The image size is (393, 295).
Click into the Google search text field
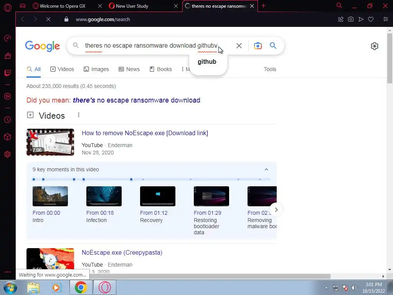151,46
